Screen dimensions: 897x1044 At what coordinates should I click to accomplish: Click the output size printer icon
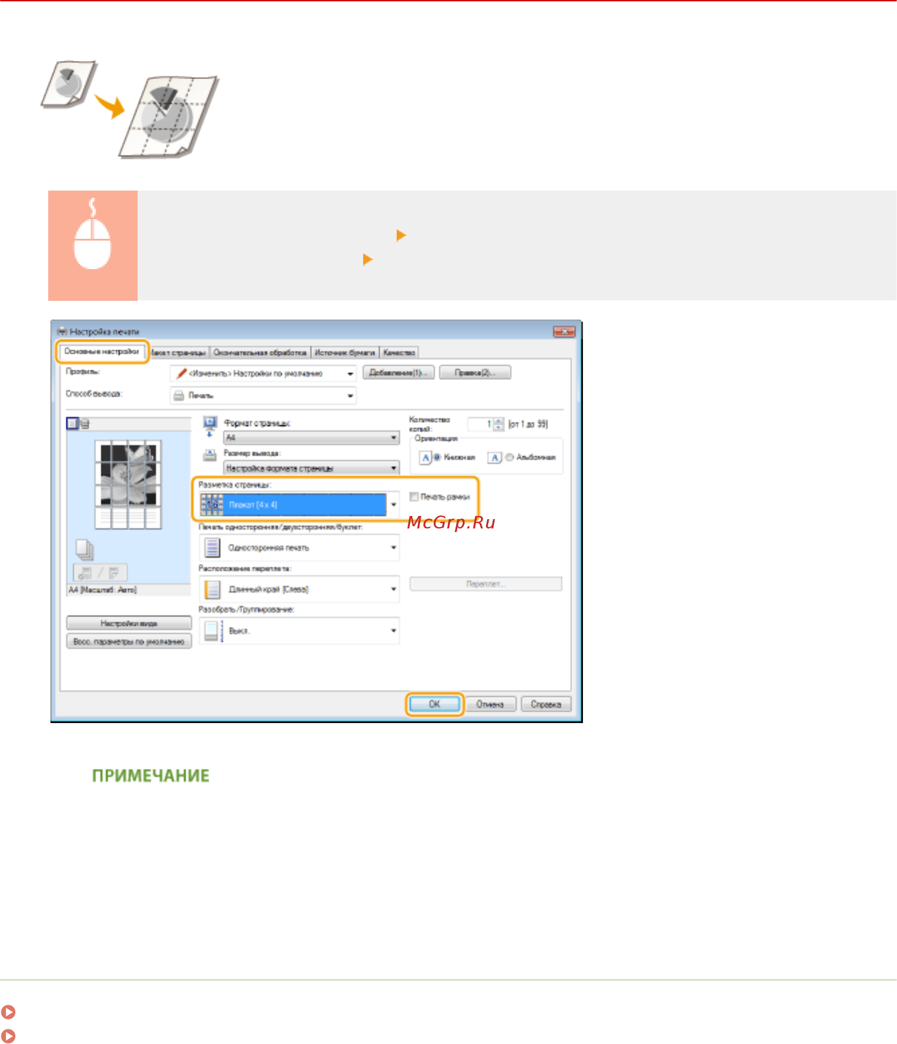(210, 455)
